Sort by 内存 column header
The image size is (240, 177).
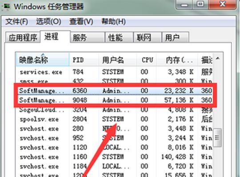tap(177, 60)
